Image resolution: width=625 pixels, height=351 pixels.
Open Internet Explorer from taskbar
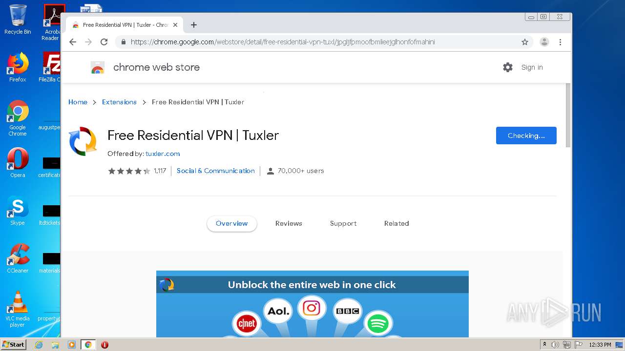pos(39,345)
